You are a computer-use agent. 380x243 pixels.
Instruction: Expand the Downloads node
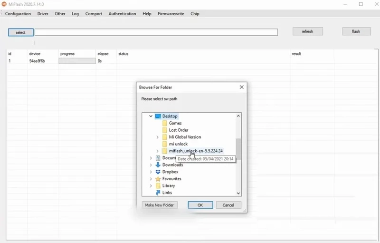tap(151, 165)
